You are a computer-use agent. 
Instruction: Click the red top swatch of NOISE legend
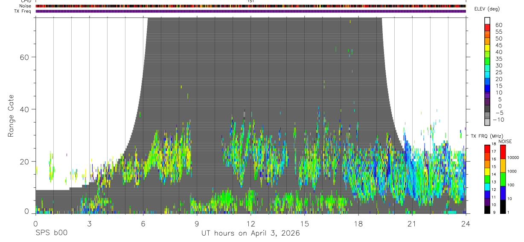[x=502, y=152]
